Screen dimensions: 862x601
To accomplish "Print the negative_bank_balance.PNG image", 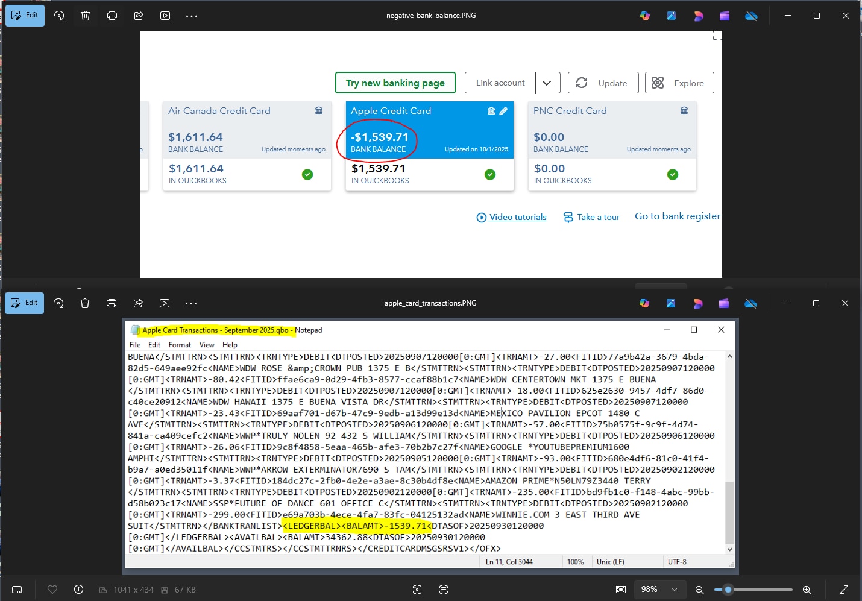I will coord(112,16).
